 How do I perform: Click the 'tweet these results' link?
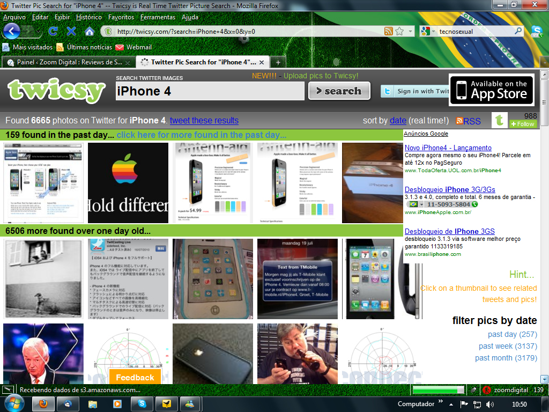[204, 121]
